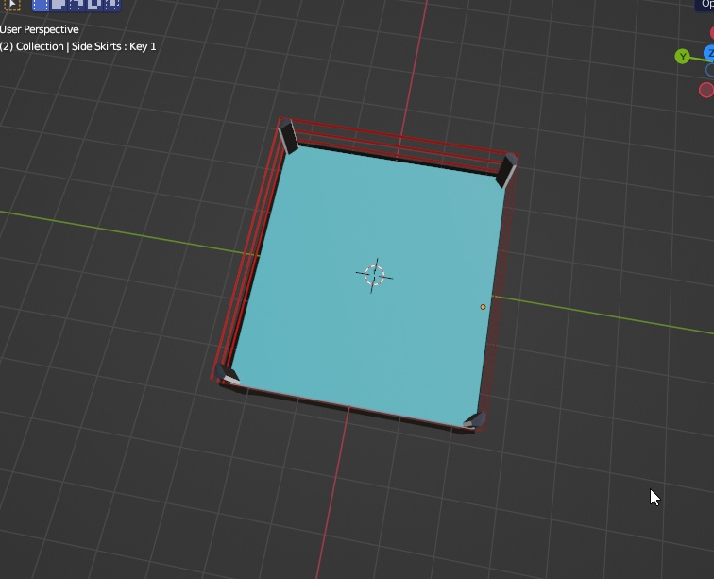Image resolution: width=714 pixels, height=579 pixels.
Task: Choose the Extend Selection mode icon
Action: coord(59,5)
